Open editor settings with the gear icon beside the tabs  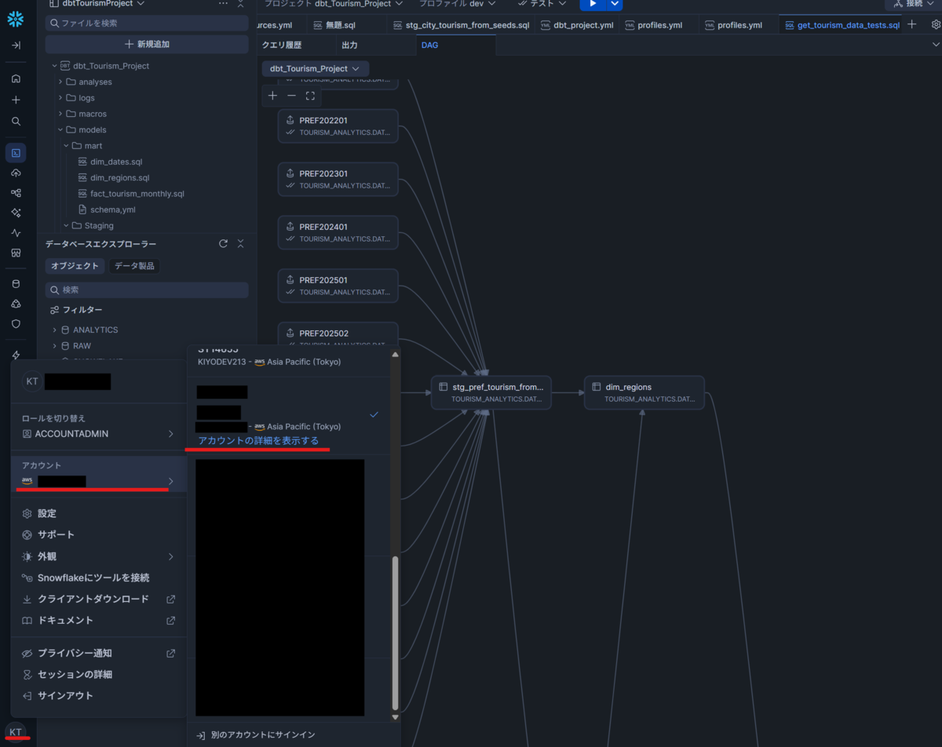point(936,25)
